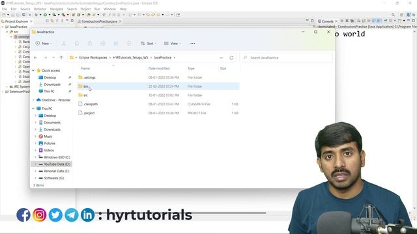Open the Sort dropdown

(x=149, y=44)
